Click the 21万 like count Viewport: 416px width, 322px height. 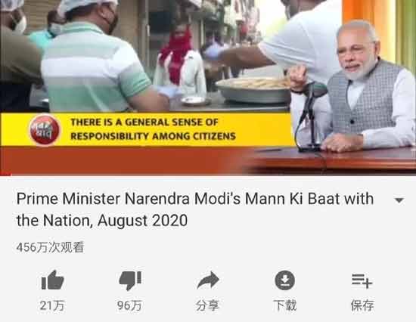point(52,305)
